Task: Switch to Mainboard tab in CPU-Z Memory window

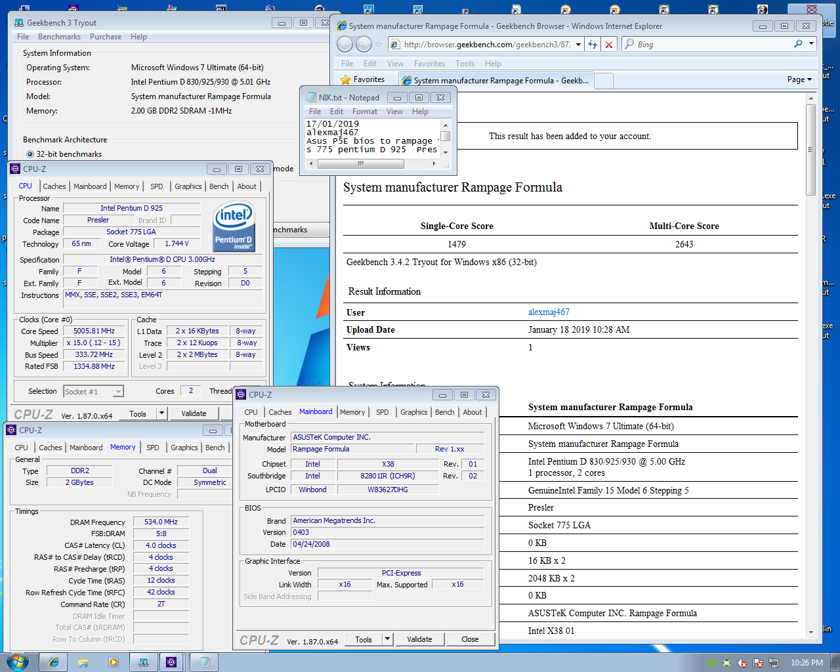Action: click(x=86, y=448)
